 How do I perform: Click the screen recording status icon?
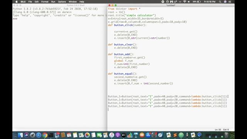point(163,2)
